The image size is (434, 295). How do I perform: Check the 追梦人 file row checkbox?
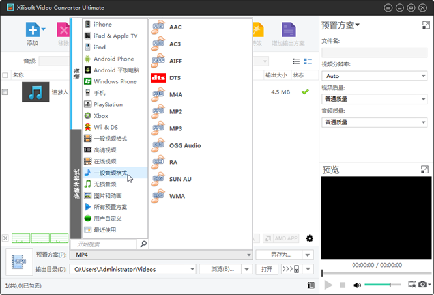click(x=5, y=92)
